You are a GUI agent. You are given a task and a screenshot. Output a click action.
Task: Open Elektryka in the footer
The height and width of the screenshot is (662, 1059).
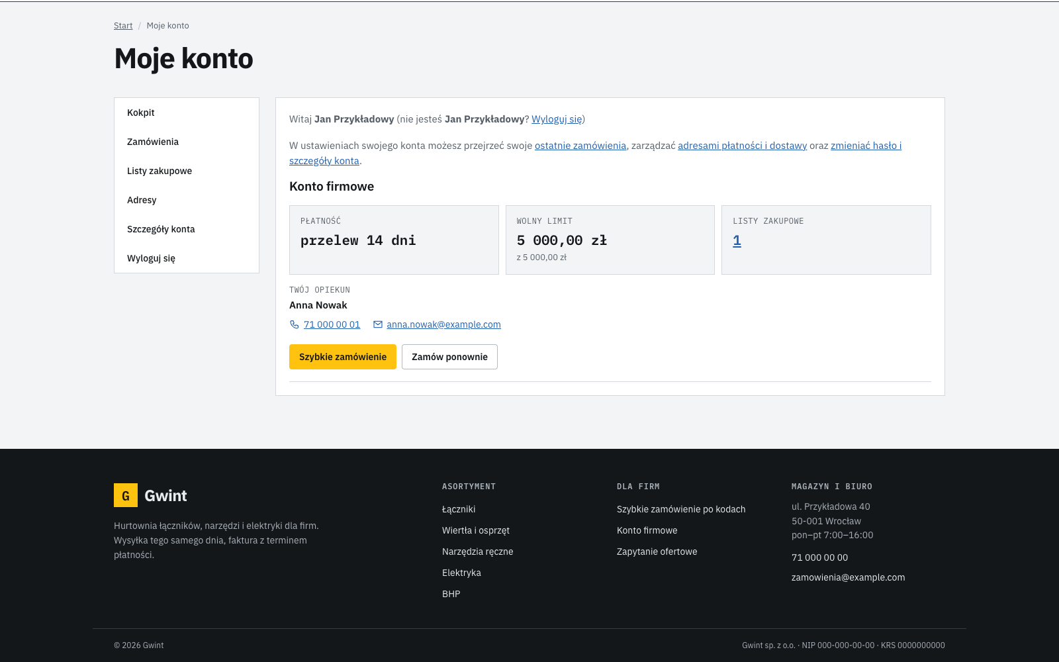tap(461, 573)
